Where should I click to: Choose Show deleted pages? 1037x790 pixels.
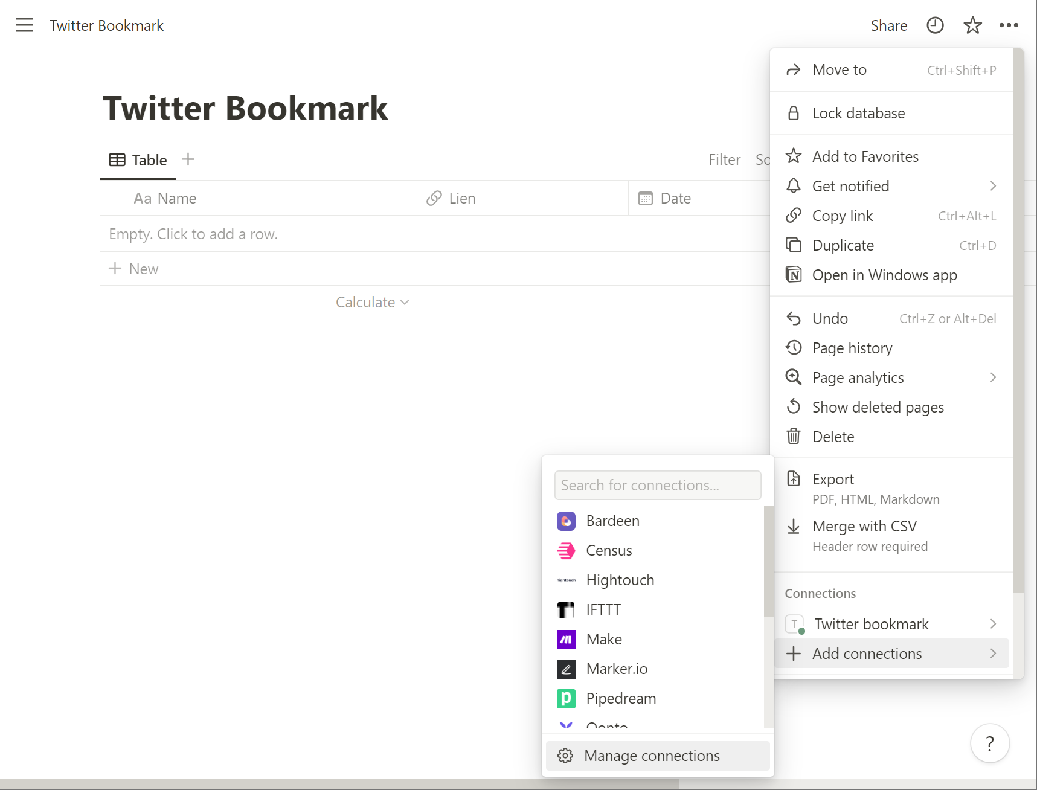(891, 407)
